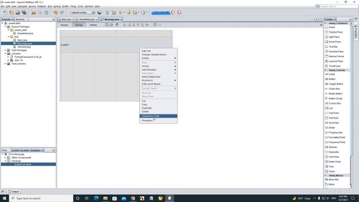Collapse the Source Packages tree node
This screenshot has height=202, width=359.
[x=5, y=26]
